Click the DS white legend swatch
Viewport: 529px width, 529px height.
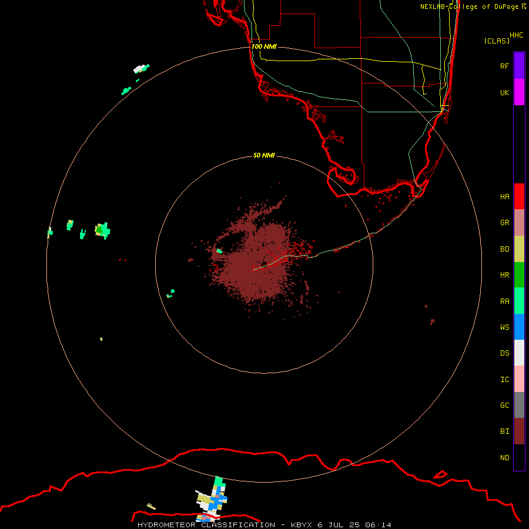pos(519,353)
